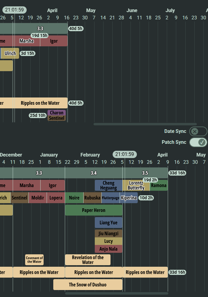This screenshot has width=208, height=297.
Task: Click the Kiperina bar
Action: pos(129,198)
